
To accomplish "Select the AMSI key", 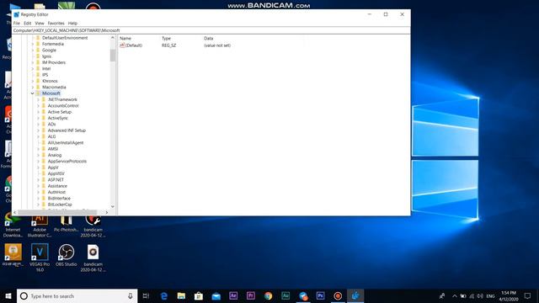I will pyautogui.click(x=52, y=149).
